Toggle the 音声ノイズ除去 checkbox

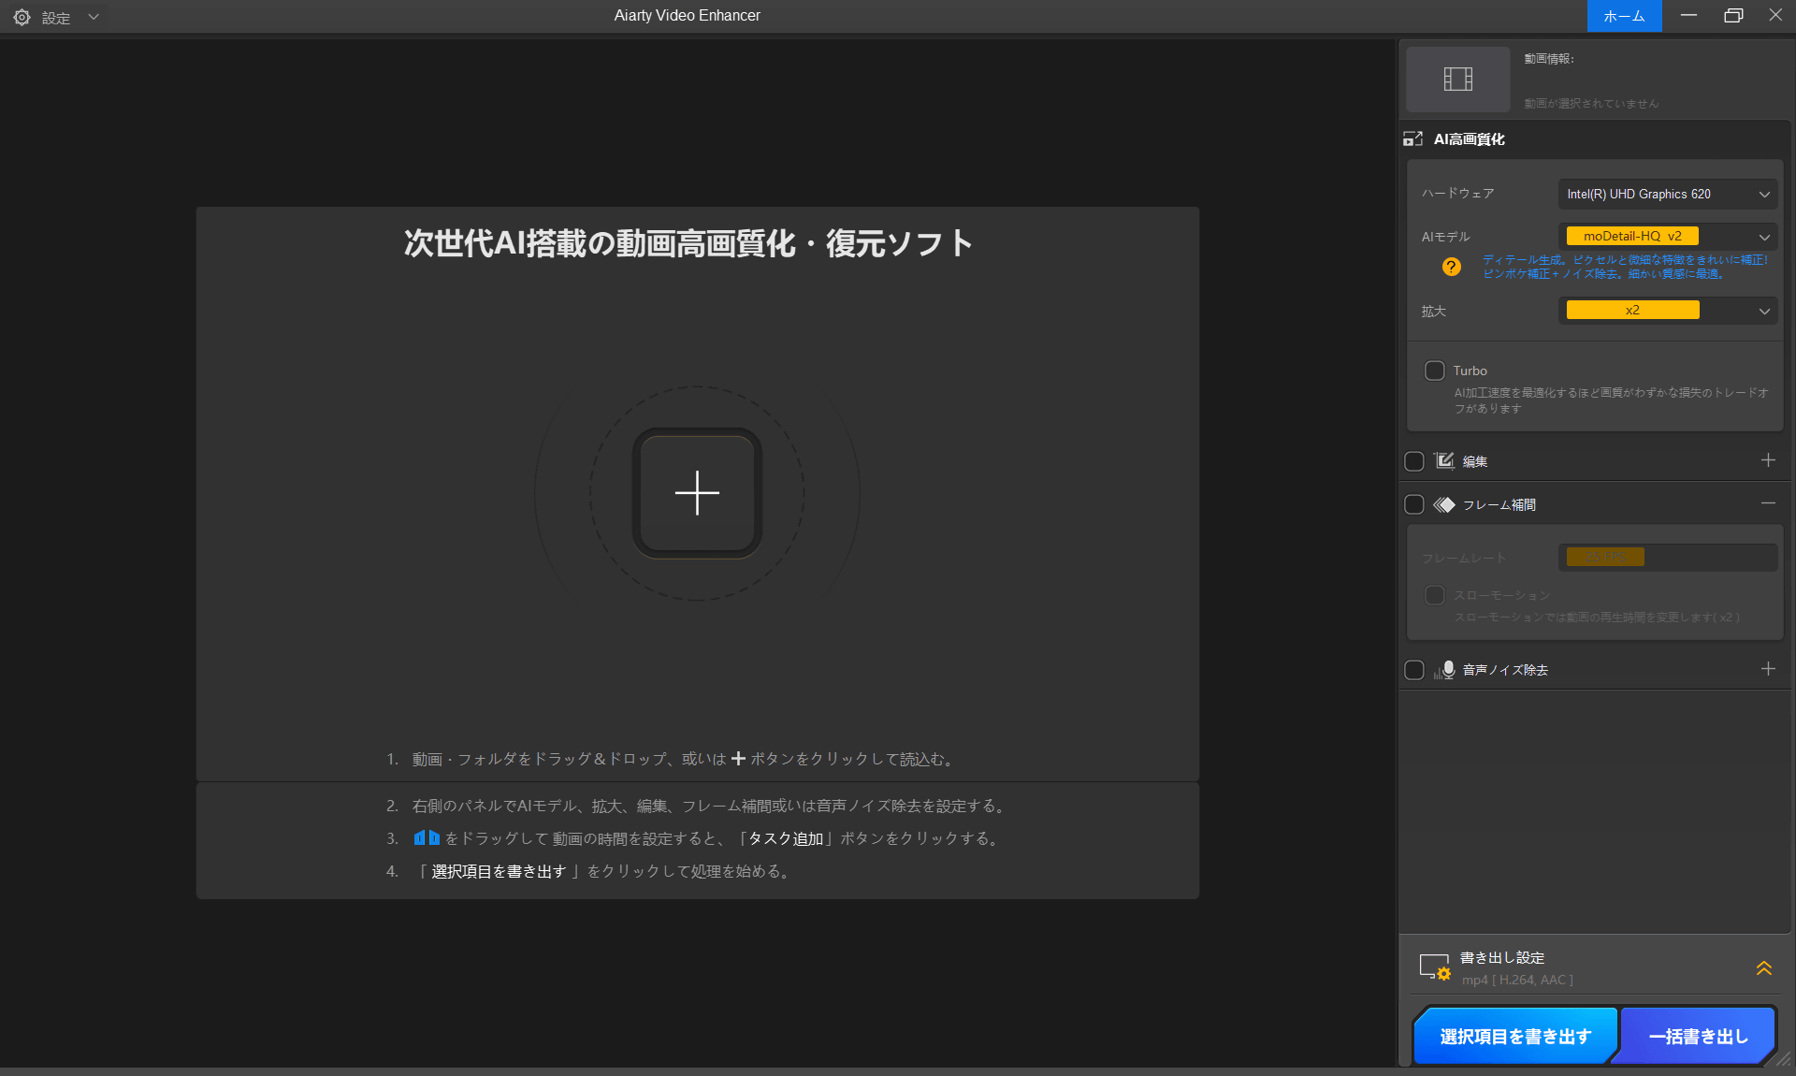pos(1414,670)
